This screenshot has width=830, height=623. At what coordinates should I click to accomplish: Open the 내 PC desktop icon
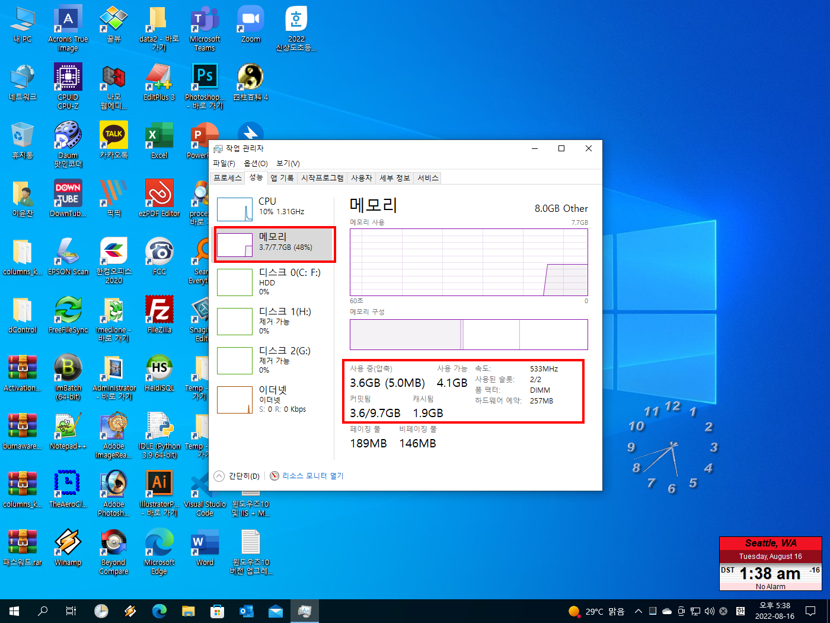pyautogui.click(x=23, y=25)
